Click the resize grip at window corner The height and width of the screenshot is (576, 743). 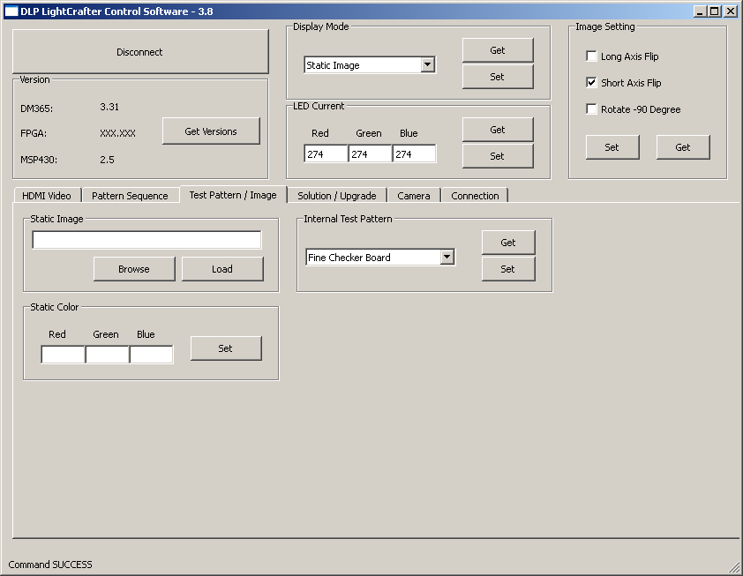pos(734,566)
